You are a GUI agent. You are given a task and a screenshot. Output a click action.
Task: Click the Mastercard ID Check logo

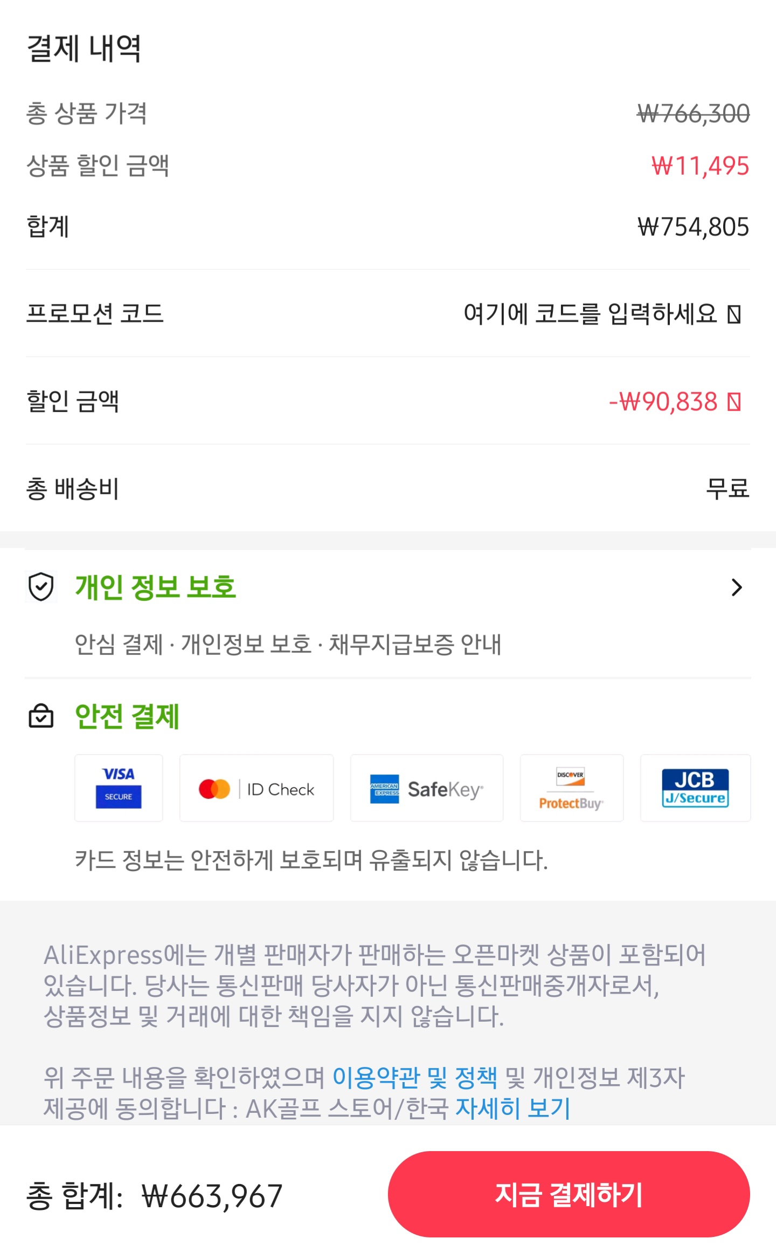[x=257, y=788]
